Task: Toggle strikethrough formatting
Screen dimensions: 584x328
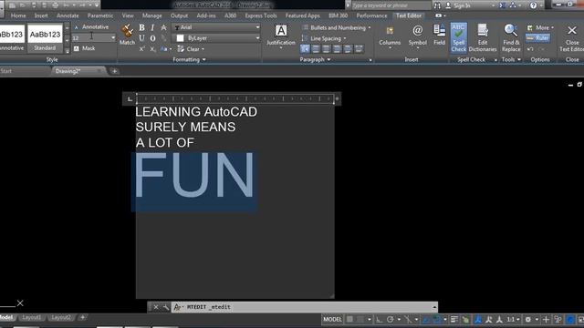Action: click(163, 27)
